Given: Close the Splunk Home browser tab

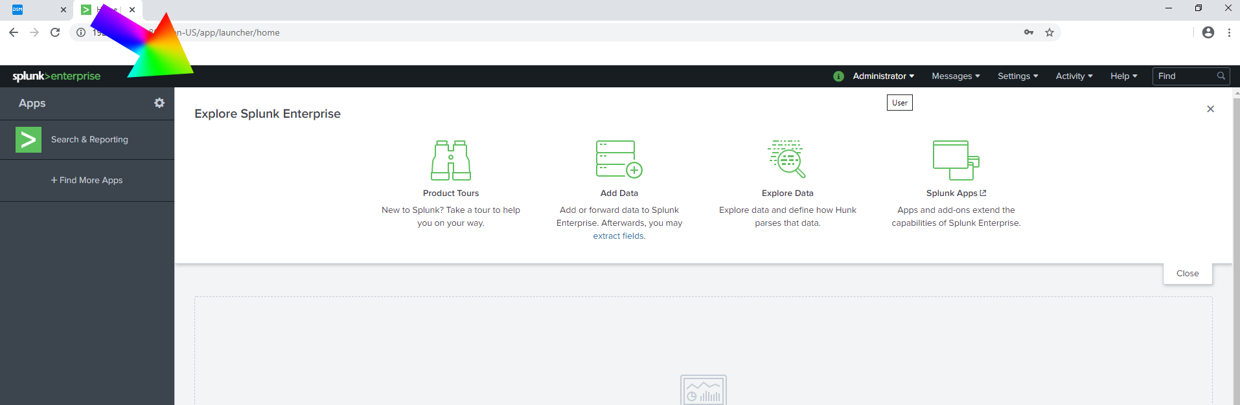Looking at the screenshot, I should pos(132,10).
